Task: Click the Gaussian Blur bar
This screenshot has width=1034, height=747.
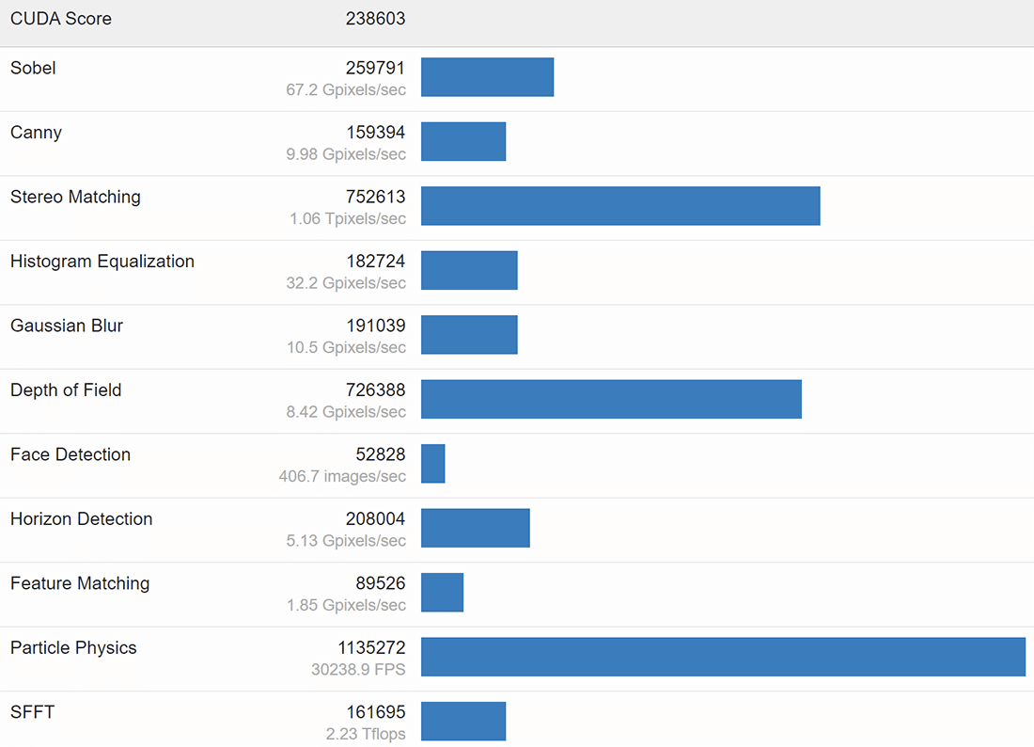Action: [x=469, y=335]
